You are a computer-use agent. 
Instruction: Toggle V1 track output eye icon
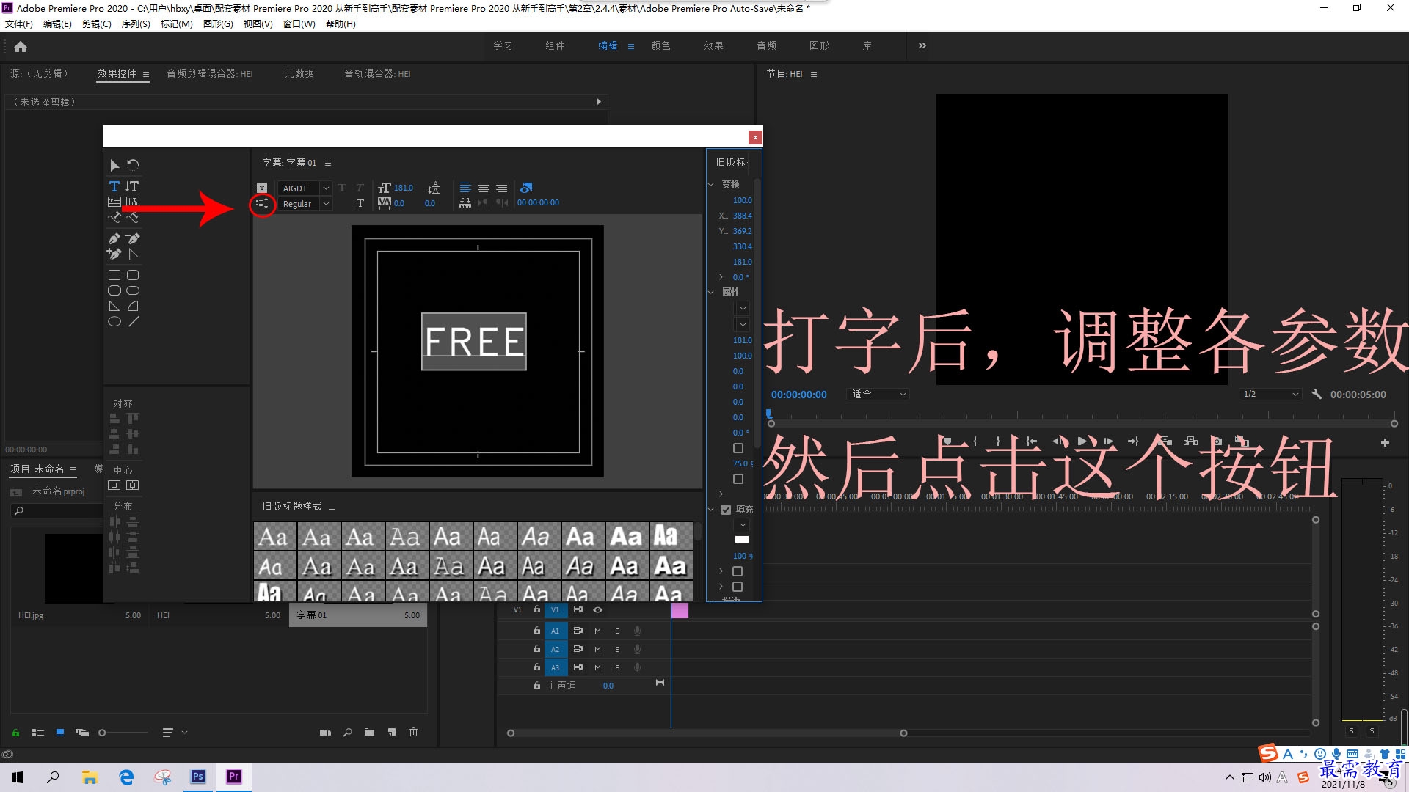(597, 609)
